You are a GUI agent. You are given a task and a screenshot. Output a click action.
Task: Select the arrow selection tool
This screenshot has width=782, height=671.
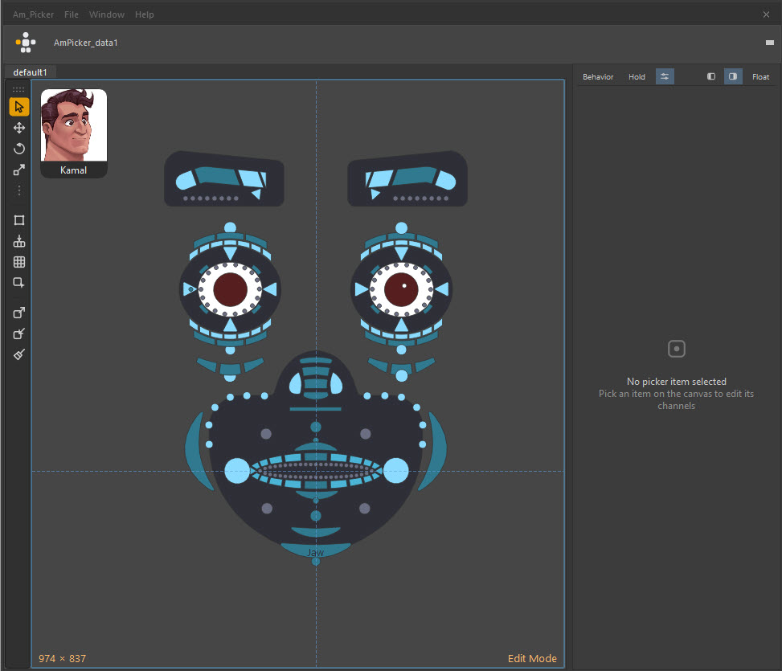click(x=19, y=107)
